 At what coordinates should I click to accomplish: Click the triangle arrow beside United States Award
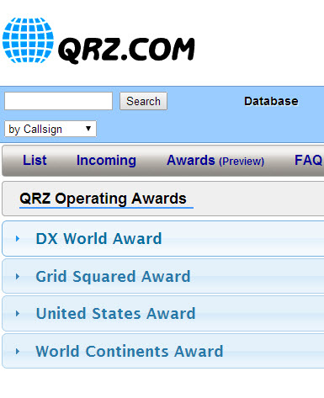click(x=18, y=313)
